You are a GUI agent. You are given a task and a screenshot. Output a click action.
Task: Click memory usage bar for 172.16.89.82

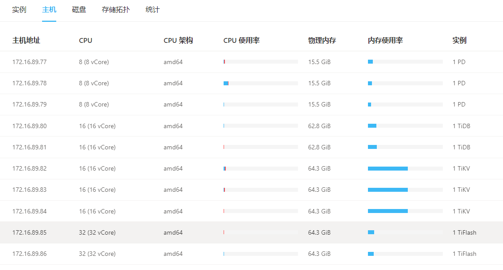[x=405, y=168]
